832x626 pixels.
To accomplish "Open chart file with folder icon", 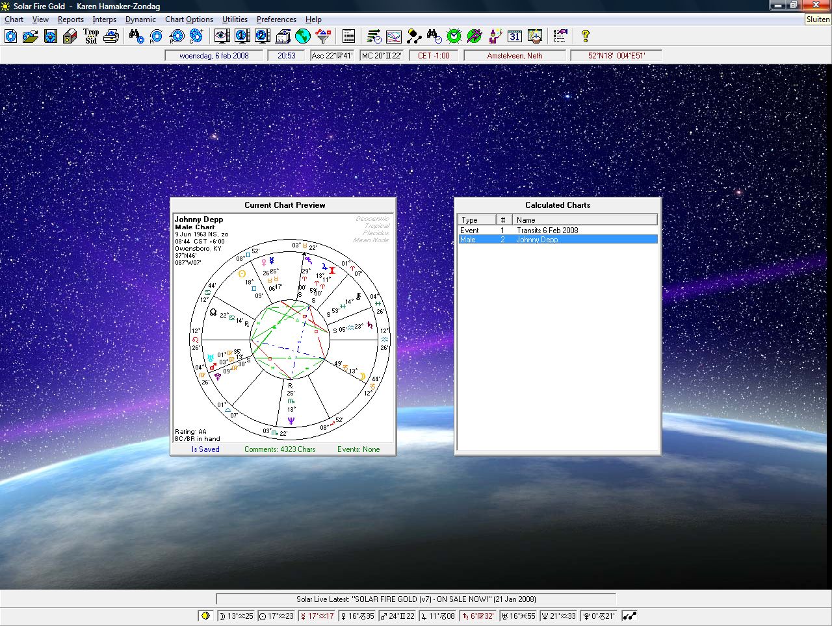I will 30,36.
